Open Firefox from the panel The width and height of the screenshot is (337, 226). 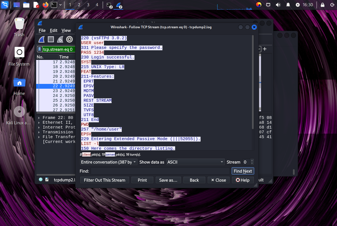(x=45, y=5)
